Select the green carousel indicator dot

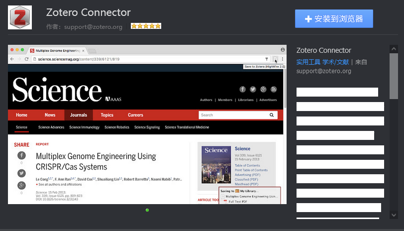(x=147, y=210)
